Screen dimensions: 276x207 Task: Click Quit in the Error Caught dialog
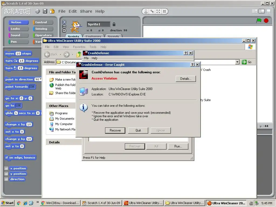[138, 130]
